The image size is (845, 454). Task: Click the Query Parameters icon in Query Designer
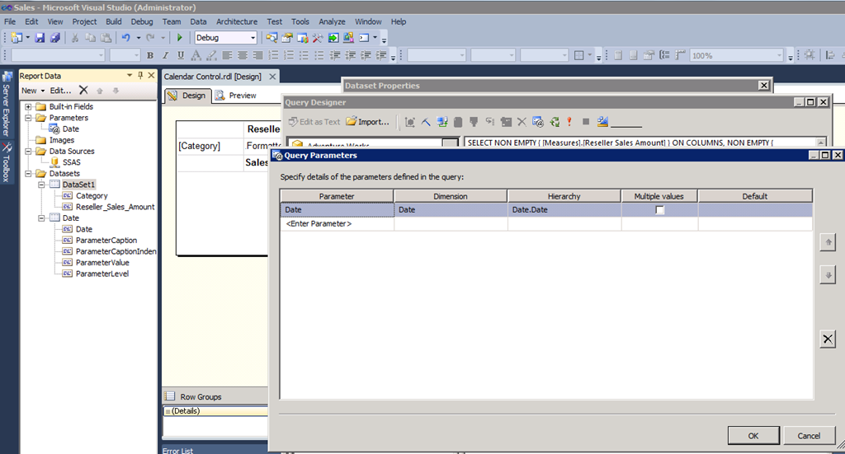(537, 122)
